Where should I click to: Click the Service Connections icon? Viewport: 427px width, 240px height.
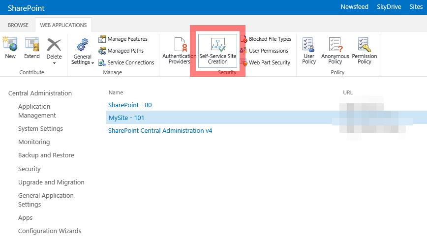(102, 62)
